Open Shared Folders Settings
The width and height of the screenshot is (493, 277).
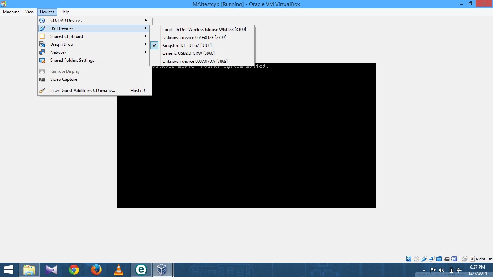tap(95, 60)
